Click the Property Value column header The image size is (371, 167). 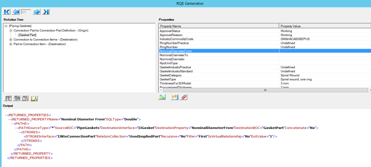click(325, 26)
